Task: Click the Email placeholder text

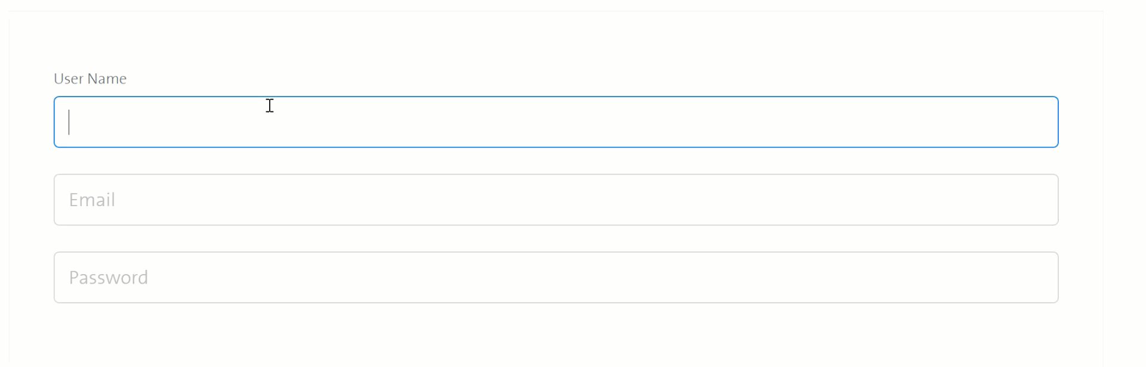Action: [x=92, y=200]
